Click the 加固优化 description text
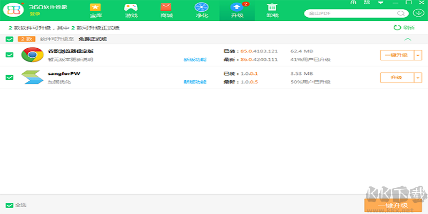 point(59,82)
